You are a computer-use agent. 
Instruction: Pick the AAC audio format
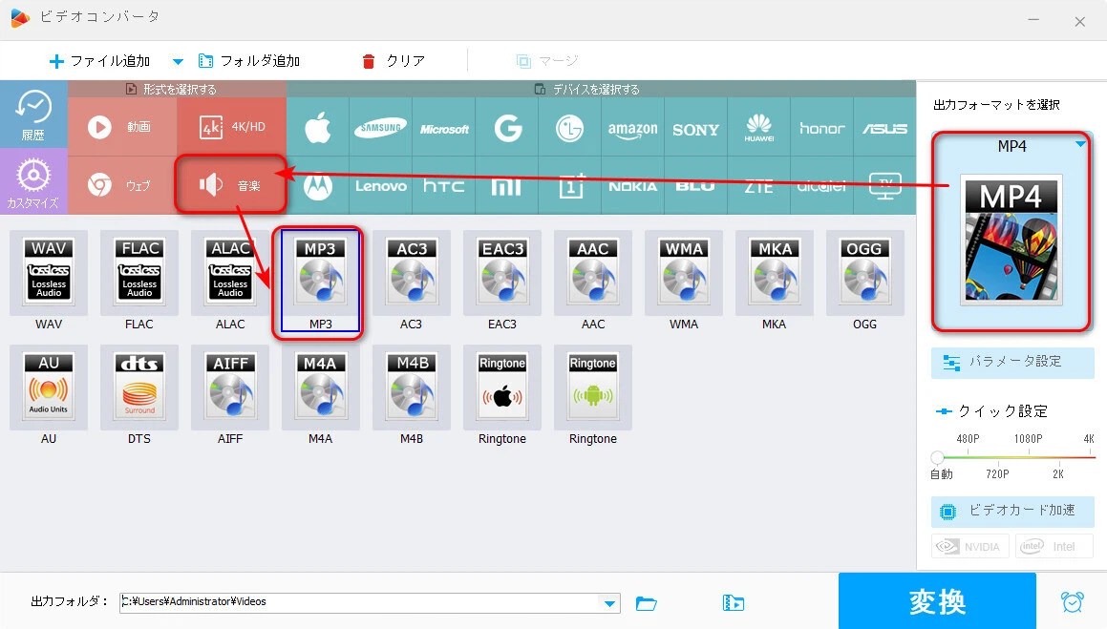tap(593, 273)
